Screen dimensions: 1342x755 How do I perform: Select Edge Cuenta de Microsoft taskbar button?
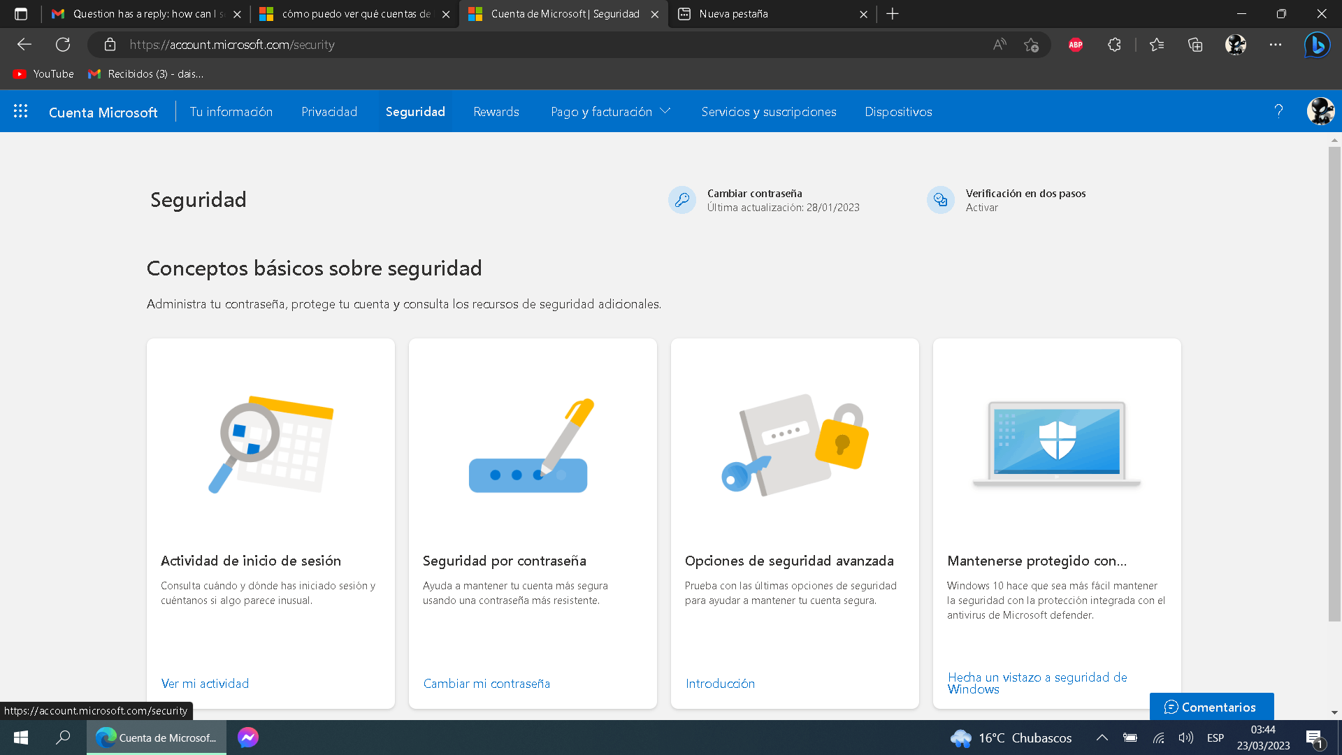tap(157, 738)
